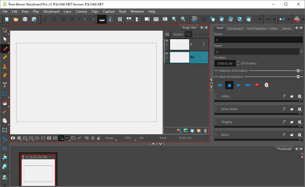Screen dimensions: 305x187
Task: Switch to the Library tab
Action: (287, 28)
